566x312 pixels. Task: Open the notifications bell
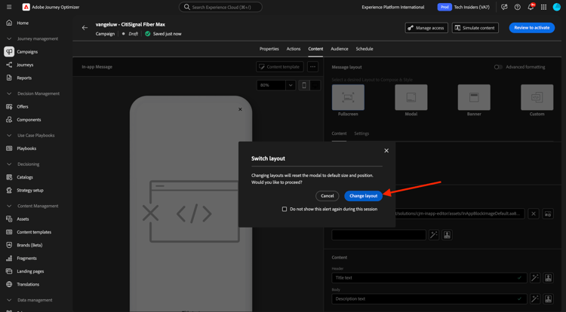point(531,7)
